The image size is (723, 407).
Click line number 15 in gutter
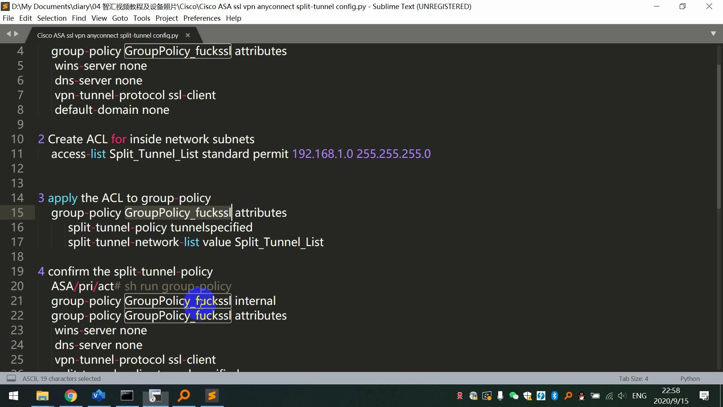coord(17,213)
